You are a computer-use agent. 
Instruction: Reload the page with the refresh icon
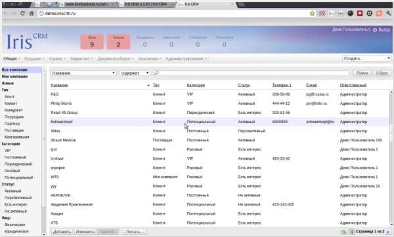coord(22,13)
